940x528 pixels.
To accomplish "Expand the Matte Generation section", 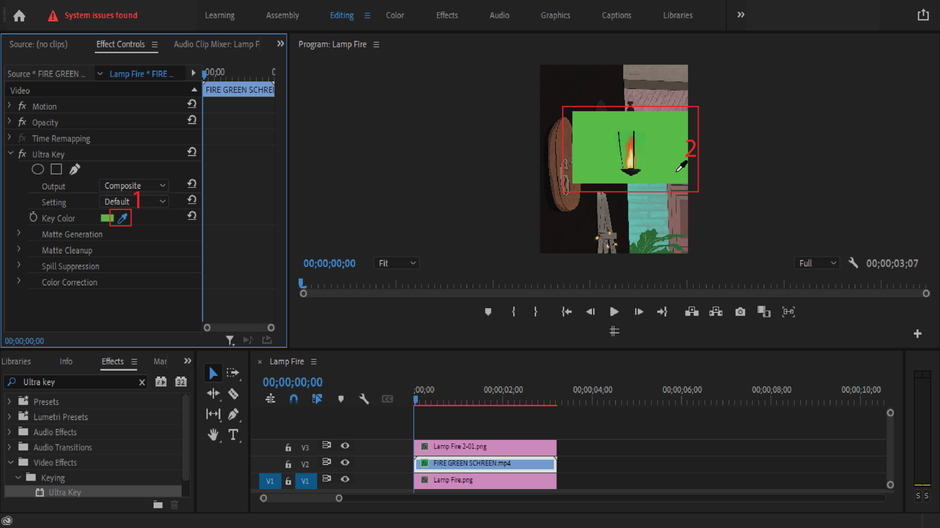I will tap(19, 233).
